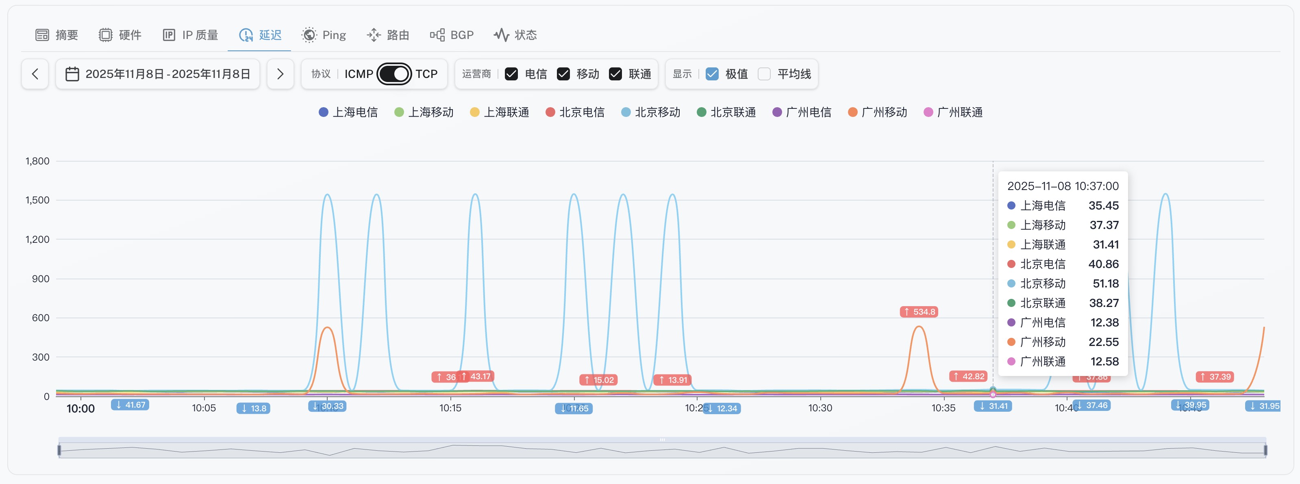Image resolution: width=1300 pixels, height=484 pixels.
Task: Open the date range picker field
Action: [167, 74]
